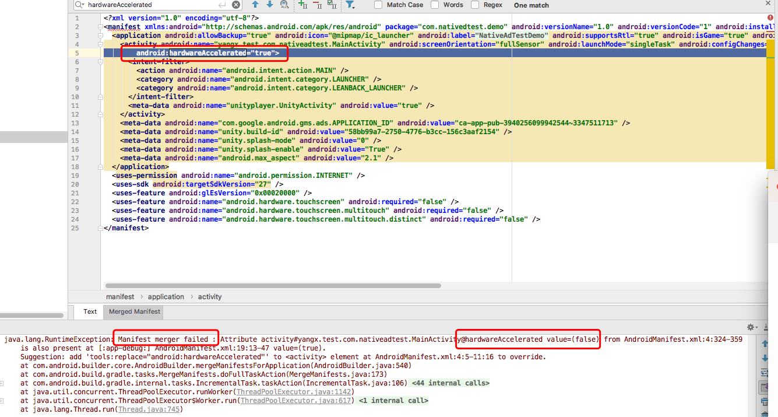Select application in the breadcrumb bar
Image resolution: width=778 pixels, height=417 pixels.
click(x=166, y=296)
